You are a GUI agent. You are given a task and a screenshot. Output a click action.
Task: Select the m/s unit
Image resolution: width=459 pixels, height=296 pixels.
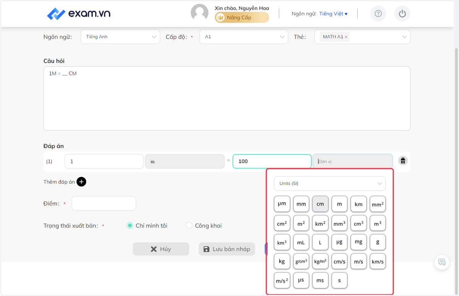(358, 261)
